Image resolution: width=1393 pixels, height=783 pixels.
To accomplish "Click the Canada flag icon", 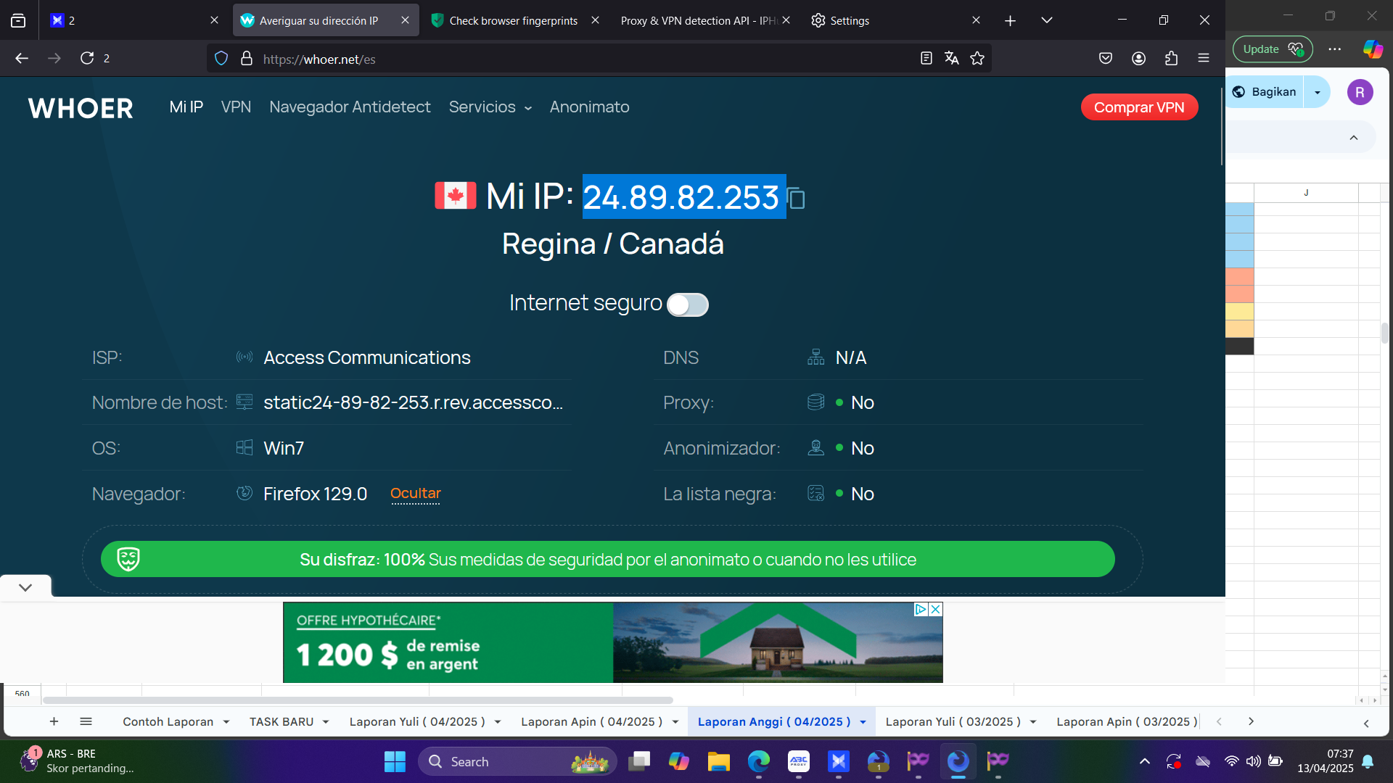I will pyautogui.click(x=455, y=196).
